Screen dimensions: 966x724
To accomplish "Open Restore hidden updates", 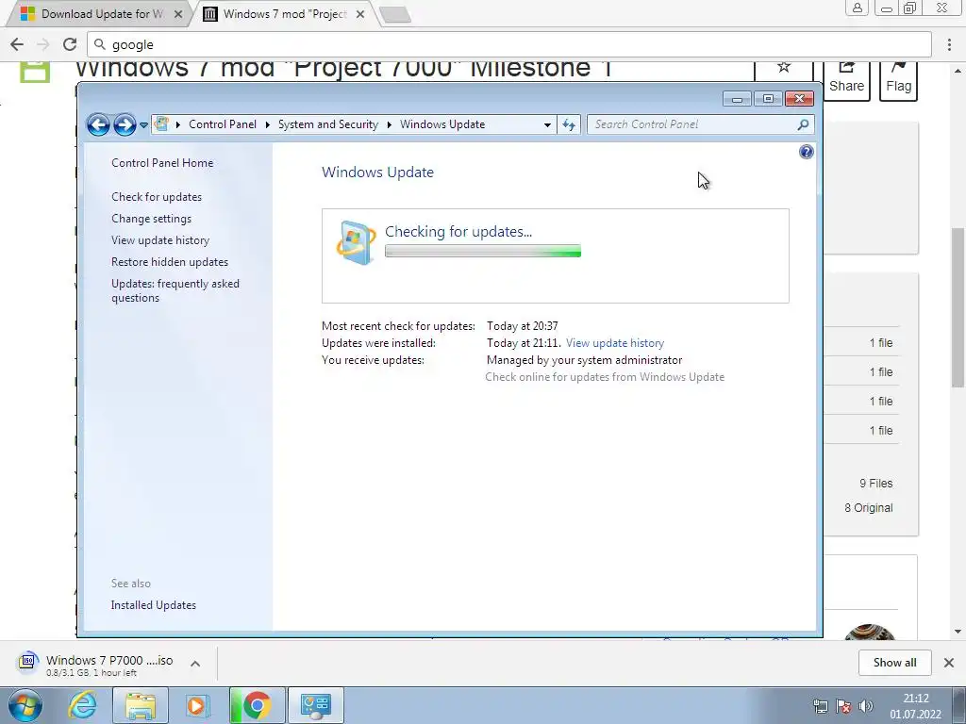I will pos(170,262).
